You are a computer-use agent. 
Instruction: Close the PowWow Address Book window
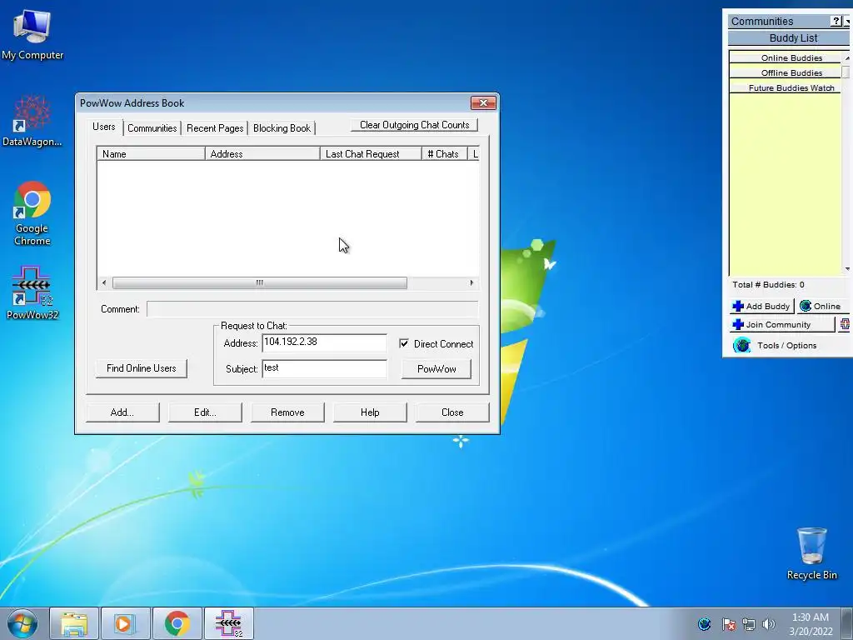click(483, 102)
